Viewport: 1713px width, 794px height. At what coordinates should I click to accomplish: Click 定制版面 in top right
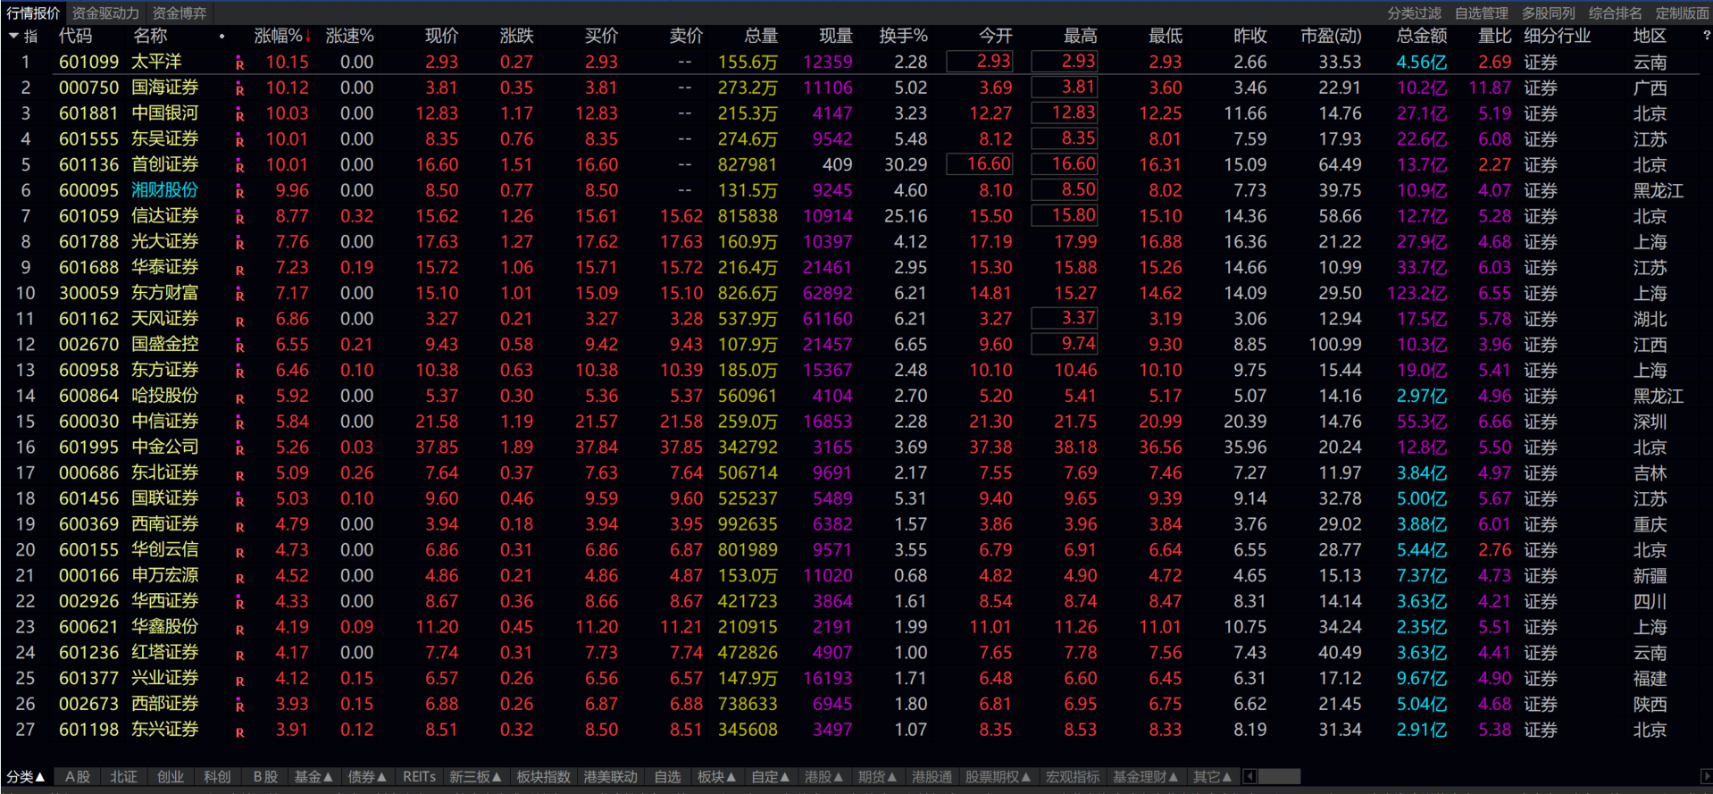point(1682,13)
